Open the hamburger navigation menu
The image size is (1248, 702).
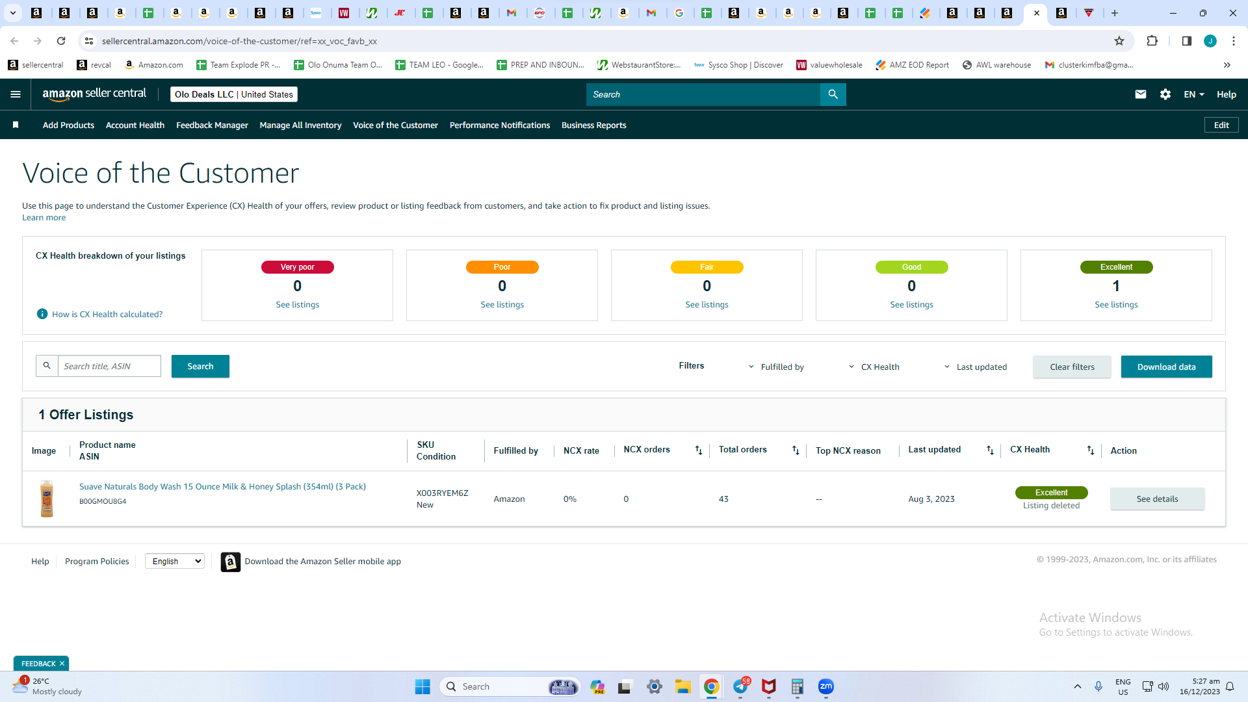[16, 94]
